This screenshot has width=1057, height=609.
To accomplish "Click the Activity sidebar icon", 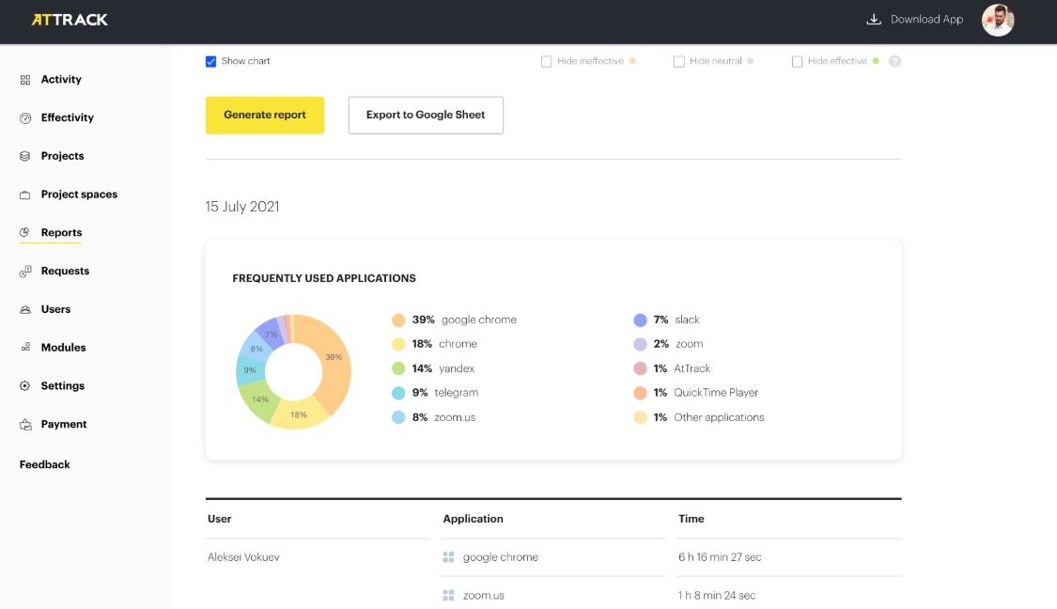I will pos(25,80).
